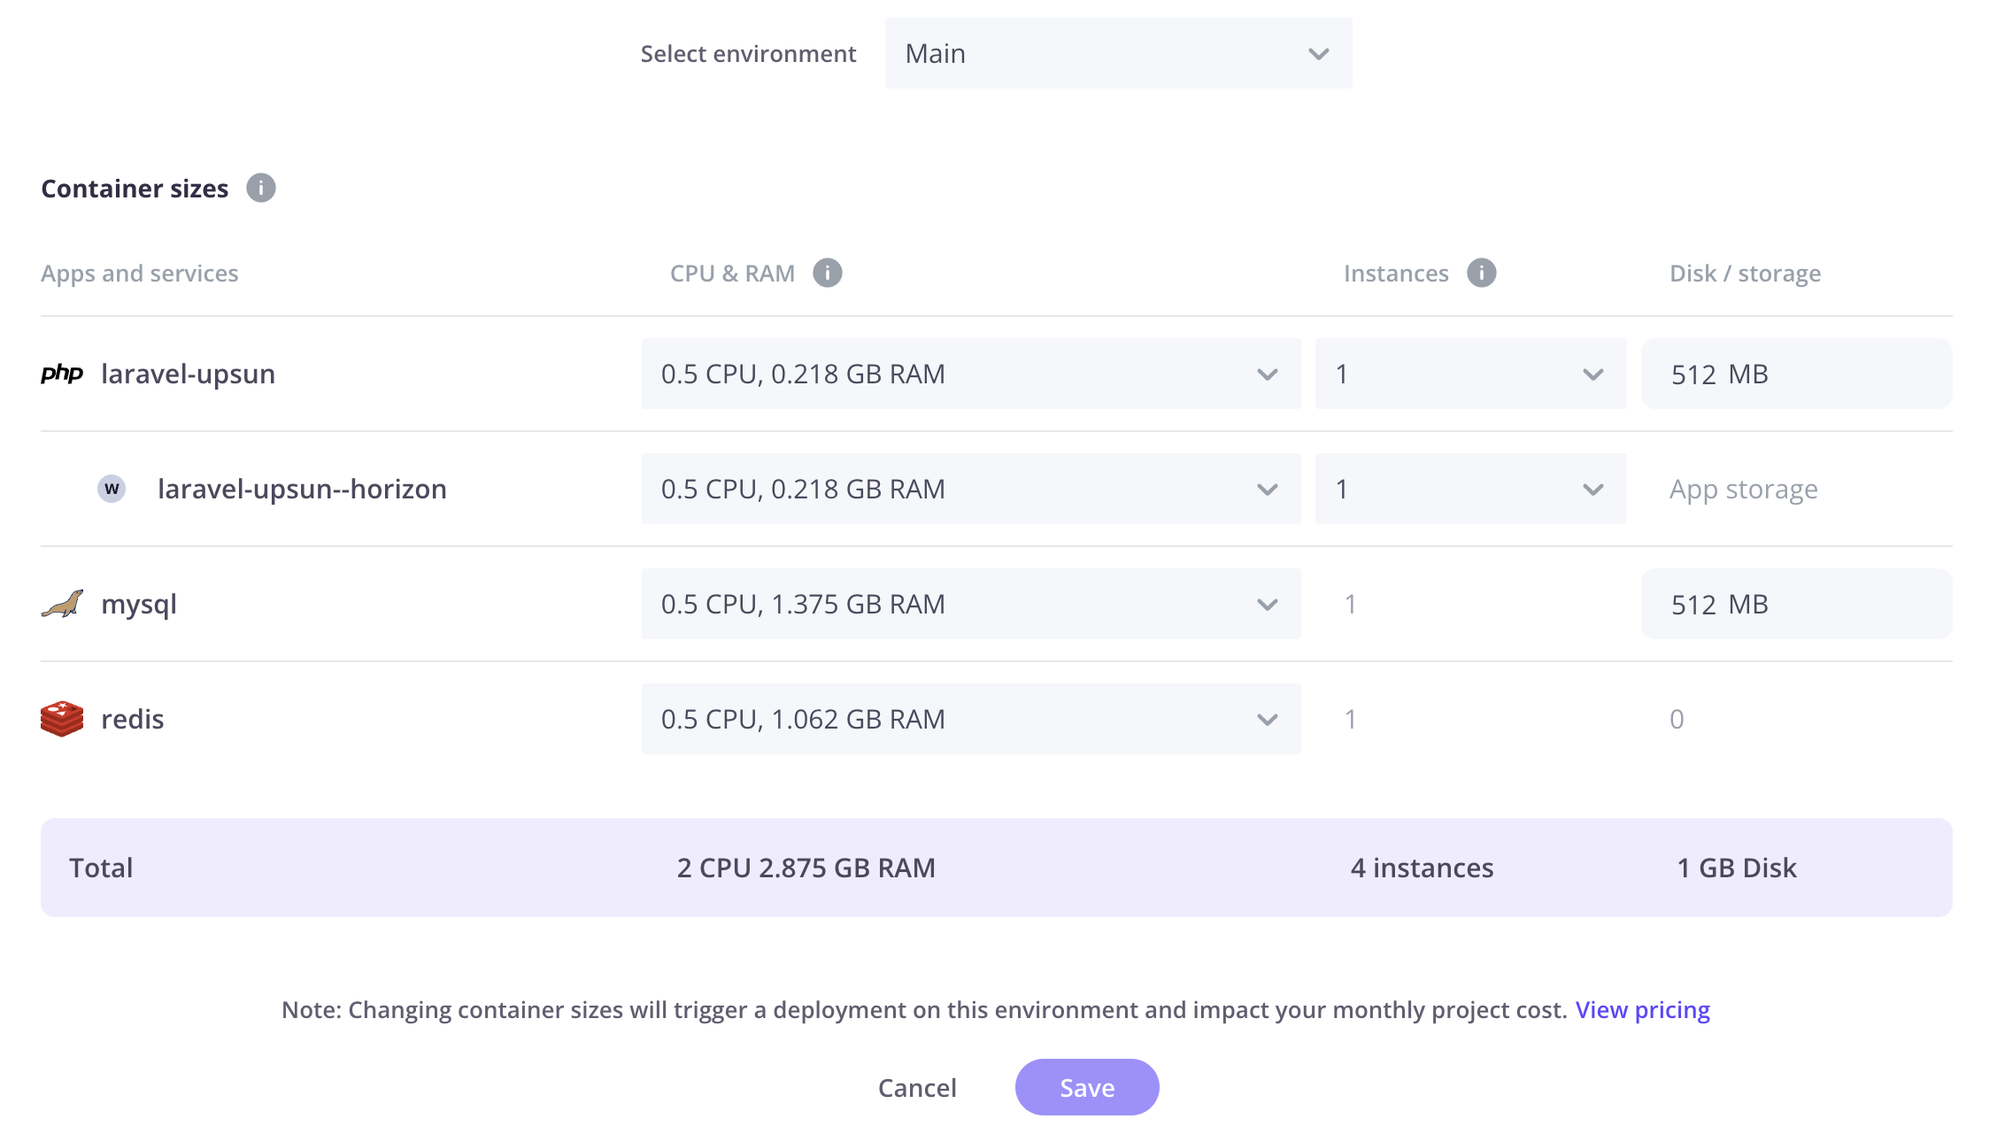Screen dimensions: 1997x1142
Task: Click Cancel to discard changes
Action: click(917, 1087)
